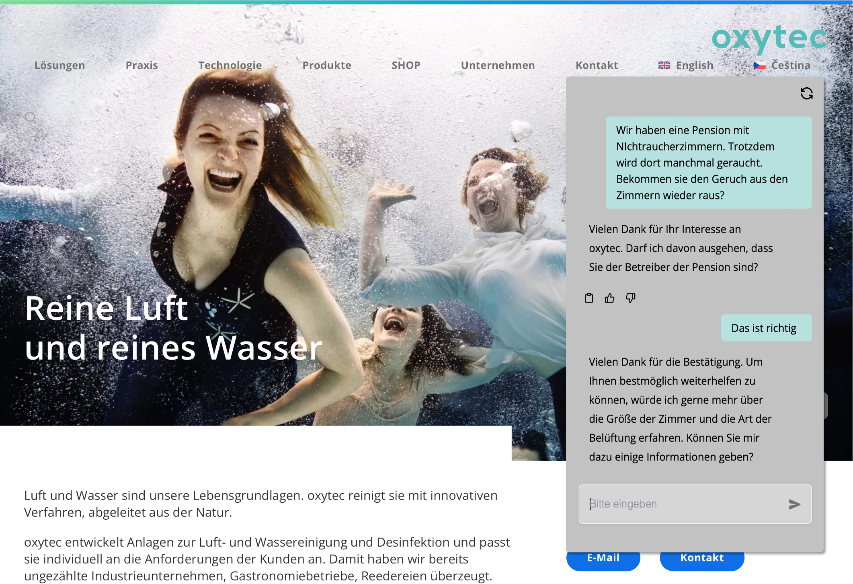Click the oxytec logo

click(x=769, y=38)
